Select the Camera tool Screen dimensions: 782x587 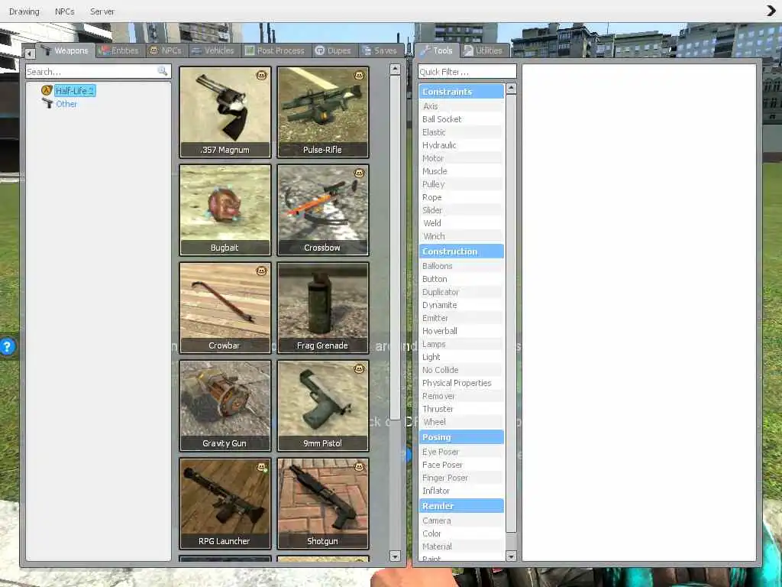(x=461, y=521)
